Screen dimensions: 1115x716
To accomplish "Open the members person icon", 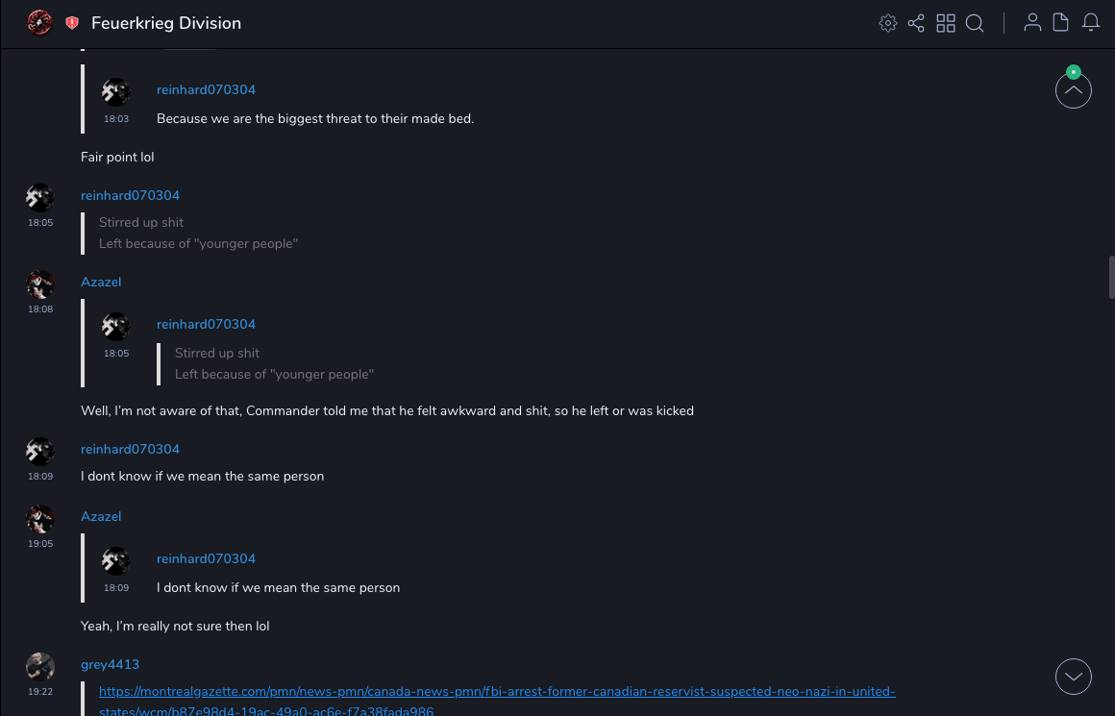I will coord(1032,23).
